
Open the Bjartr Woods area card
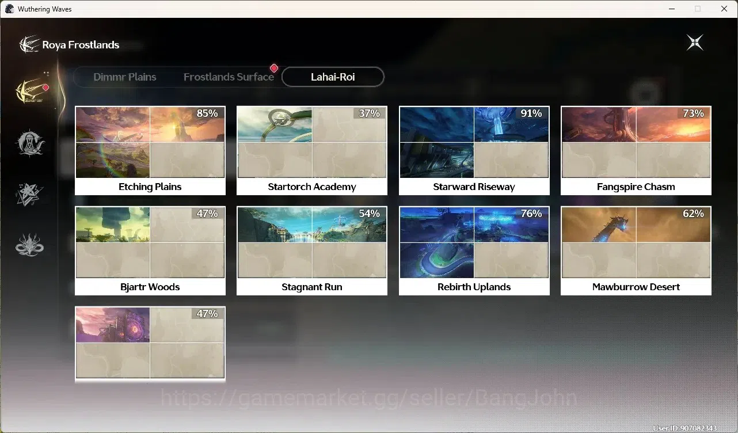tap(150, 251)
